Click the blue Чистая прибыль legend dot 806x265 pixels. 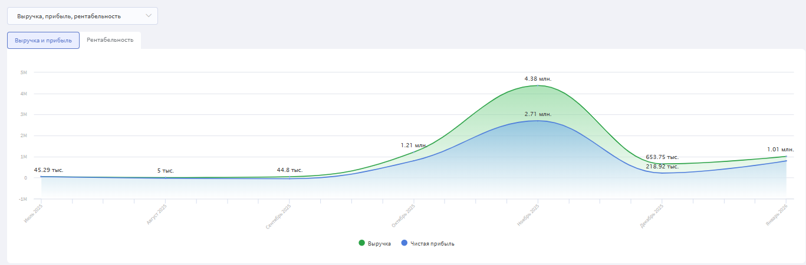click(x=404, y=243)
